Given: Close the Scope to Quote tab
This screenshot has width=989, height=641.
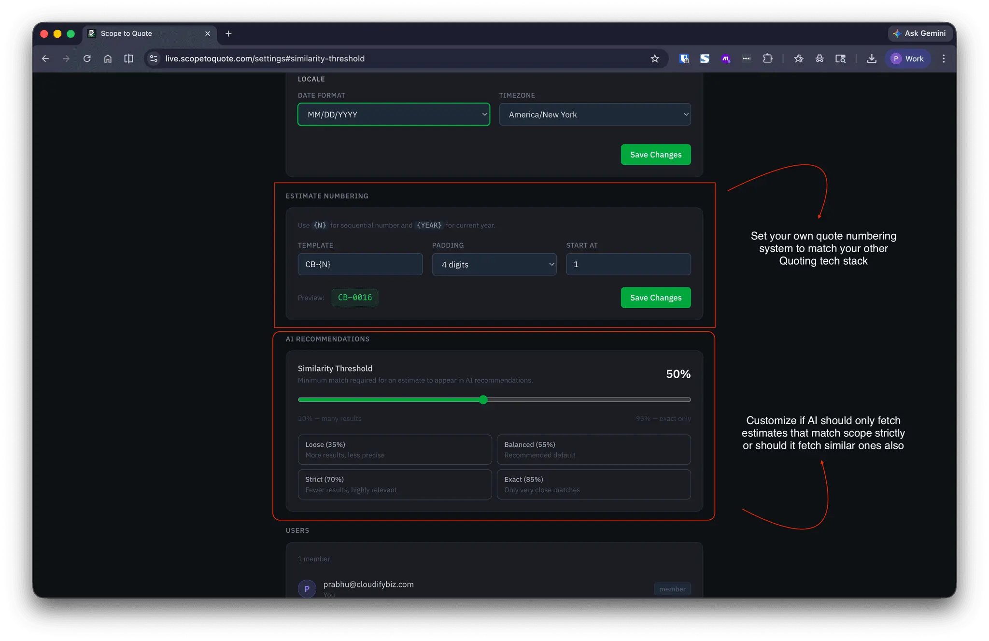Looking at the screenshot, I should tap(208, 33).
